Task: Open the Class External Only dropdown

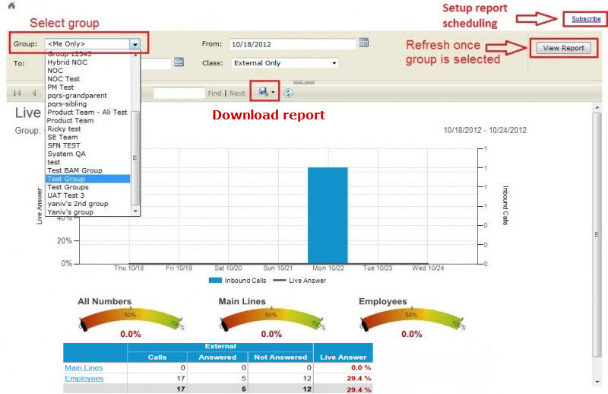Action: (285, 63)
